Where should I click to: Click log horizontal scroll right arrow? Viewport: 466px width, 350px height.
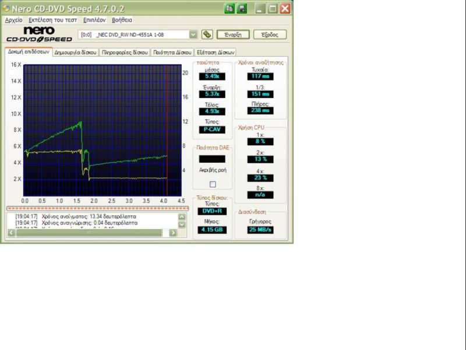(x=173, y=233)
